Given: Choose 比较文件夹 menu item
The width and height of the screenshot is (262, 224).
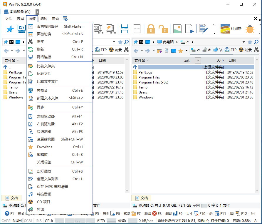Looking at the screenshot, I should point(59,66).
